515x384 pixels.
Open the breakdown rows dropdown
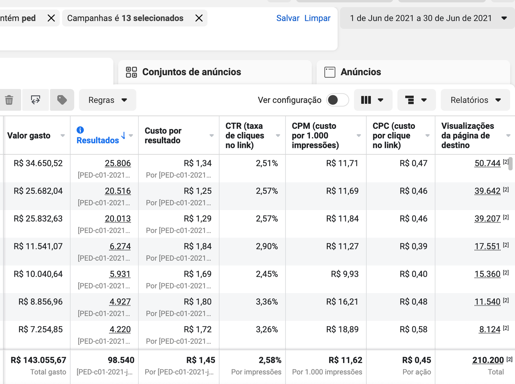[416, 100]
